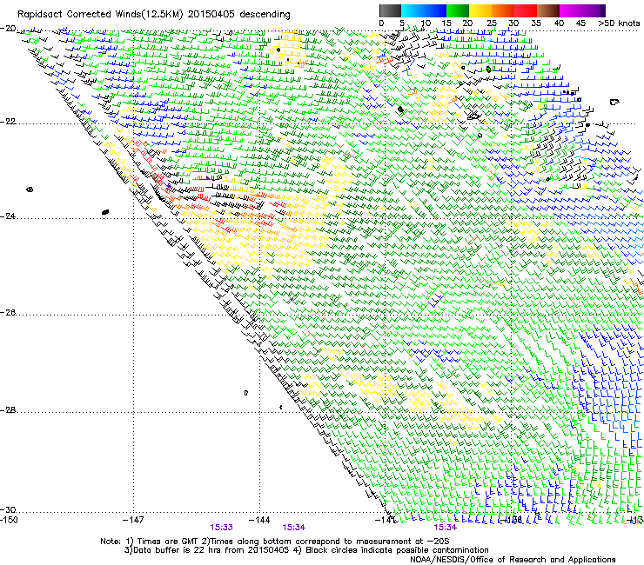Select the "-24" latitude axis label
The width and height of the screenshot is (644, 565).
pyautogui.click(x=8, y=216)
